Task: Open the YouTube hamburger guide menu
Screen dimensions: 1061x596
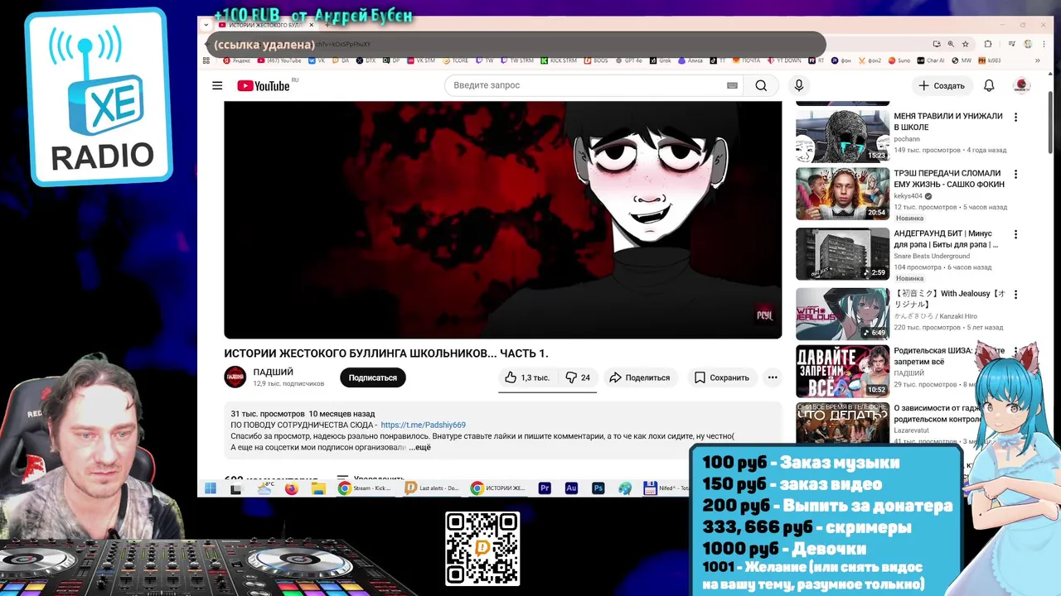Action: [x=217, y=85]
